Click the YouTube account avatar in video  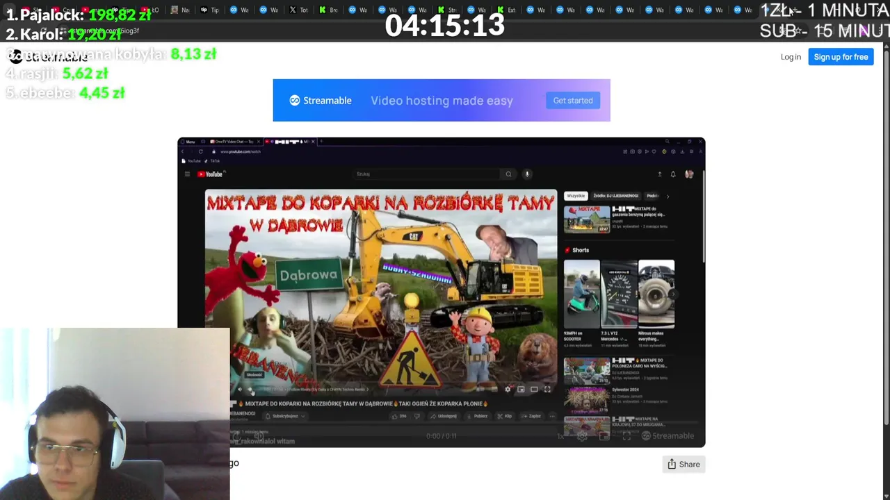(689, 174)
